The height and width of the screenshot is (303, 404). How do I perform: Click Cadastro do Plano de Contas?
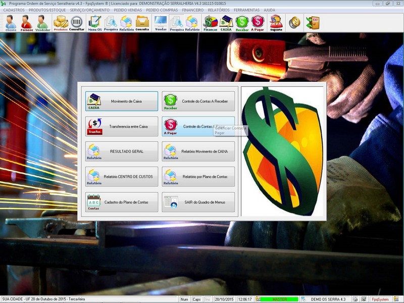(121, 202)
